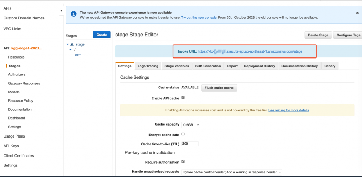Open the Invoke URL link
The width and height of the screenshot is (362, 177).
pos(250,51)
